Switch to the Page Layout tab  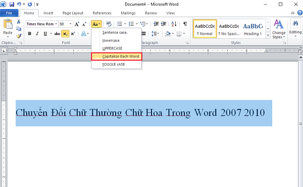(73, 13)
